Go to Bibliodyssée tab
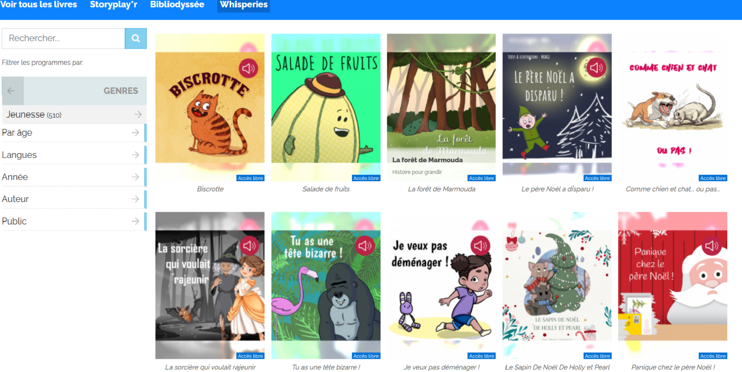 click(x=177, y=5)
